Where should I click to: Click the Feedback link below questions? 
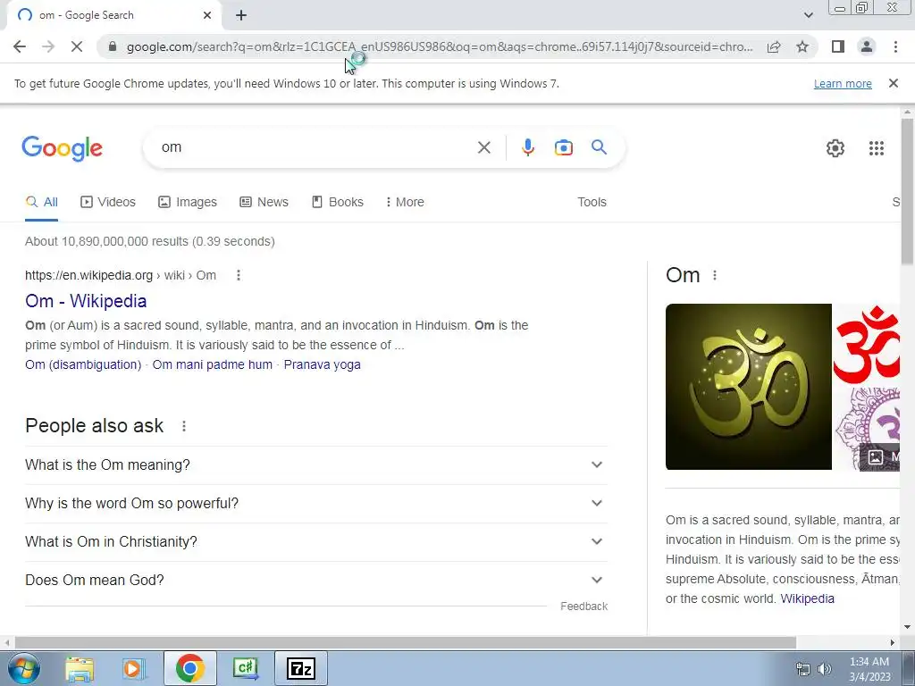(x=583, y=607)
